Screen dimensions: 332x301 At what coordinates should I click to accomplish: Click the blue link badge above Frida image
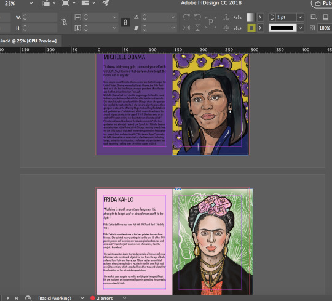(178, 189)
